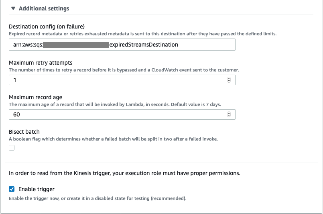Screen dimensions: 323x214
Task: Decrement Maximum record age spinner arrow
Action: (229, 116)
